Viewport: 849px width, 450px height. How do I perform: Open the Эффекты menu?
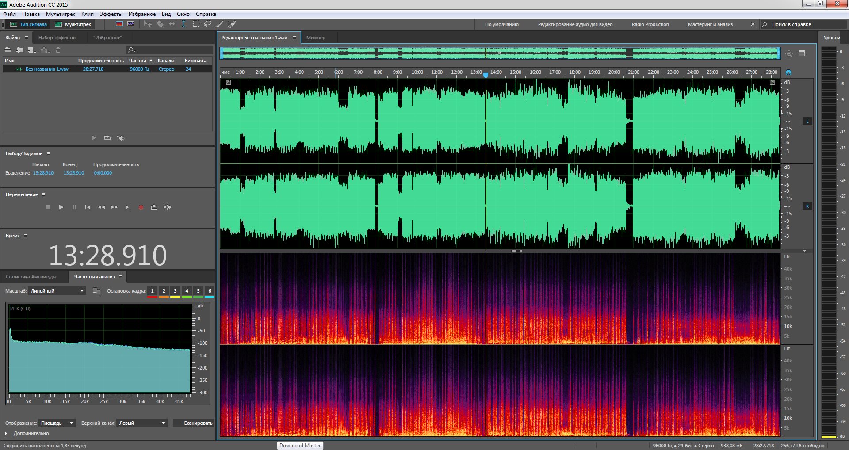click(x=111, y=14)
